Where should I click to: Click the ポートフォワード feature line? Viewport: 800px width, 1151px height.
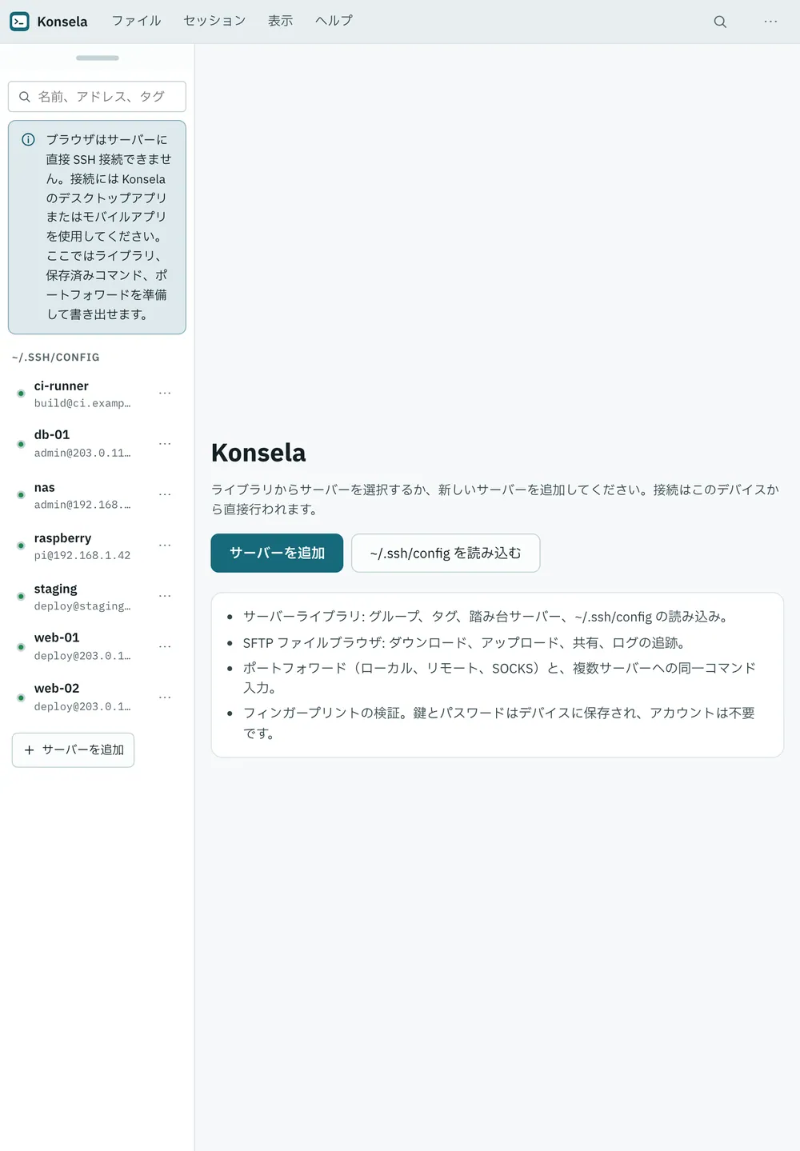click(499, 677)
